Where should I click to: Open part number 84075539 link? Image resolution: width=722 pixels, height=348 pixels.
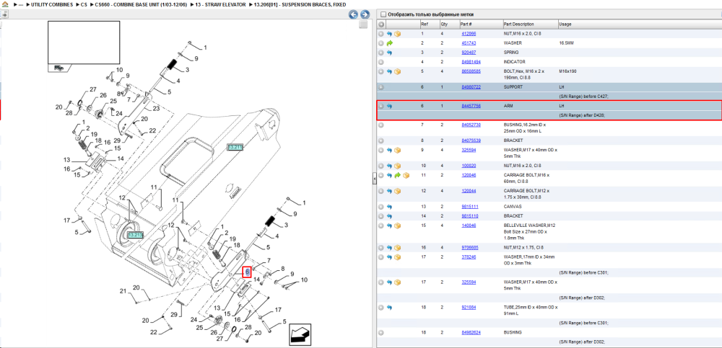pyautogui.click(x=471, y=140)
